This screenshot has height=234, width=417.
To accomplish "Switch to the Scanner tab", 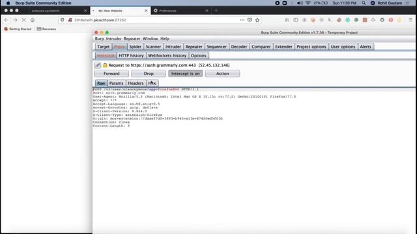I will (x=153, y=47).
